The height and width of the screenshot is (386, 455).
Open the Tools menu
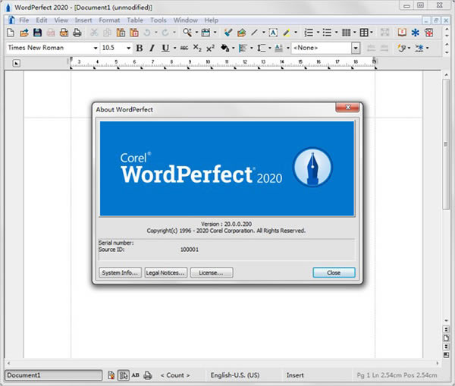(158, 19)
